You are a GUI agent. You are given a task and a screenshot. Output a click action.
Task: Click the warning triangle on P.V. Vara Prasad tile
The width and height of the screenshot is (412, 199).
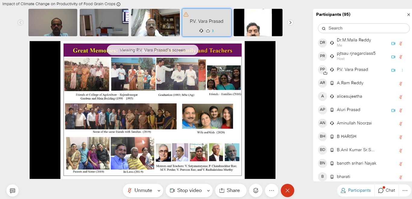coord(186,14)
